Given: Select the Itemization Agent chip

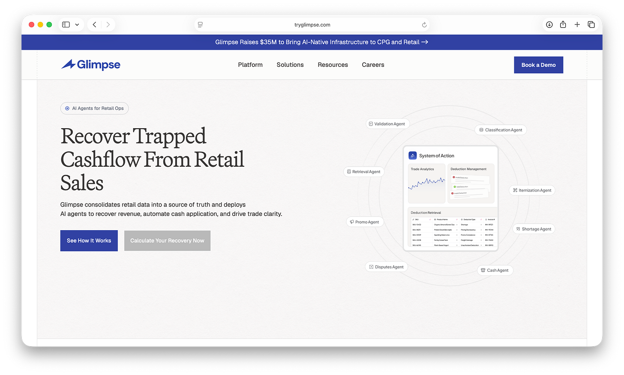Looking at the screenshot, I should (532, 190).
